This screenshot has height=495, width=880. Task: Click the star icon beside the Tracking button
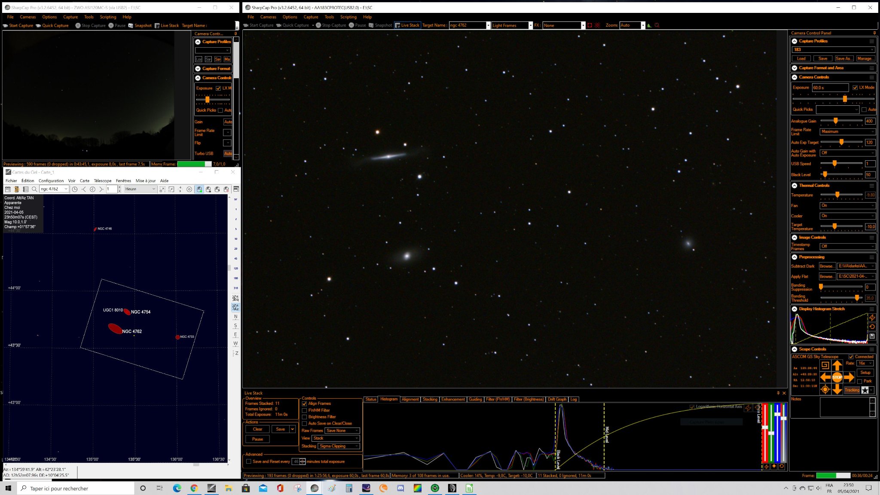pos(865,390)
